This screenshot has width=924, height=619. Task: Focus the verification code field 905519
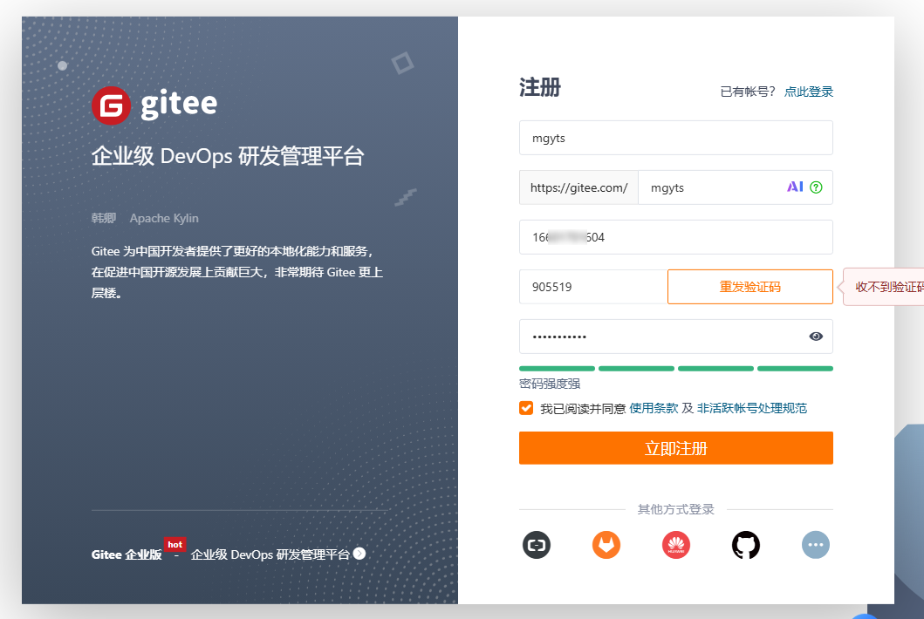tap(592, 287)
